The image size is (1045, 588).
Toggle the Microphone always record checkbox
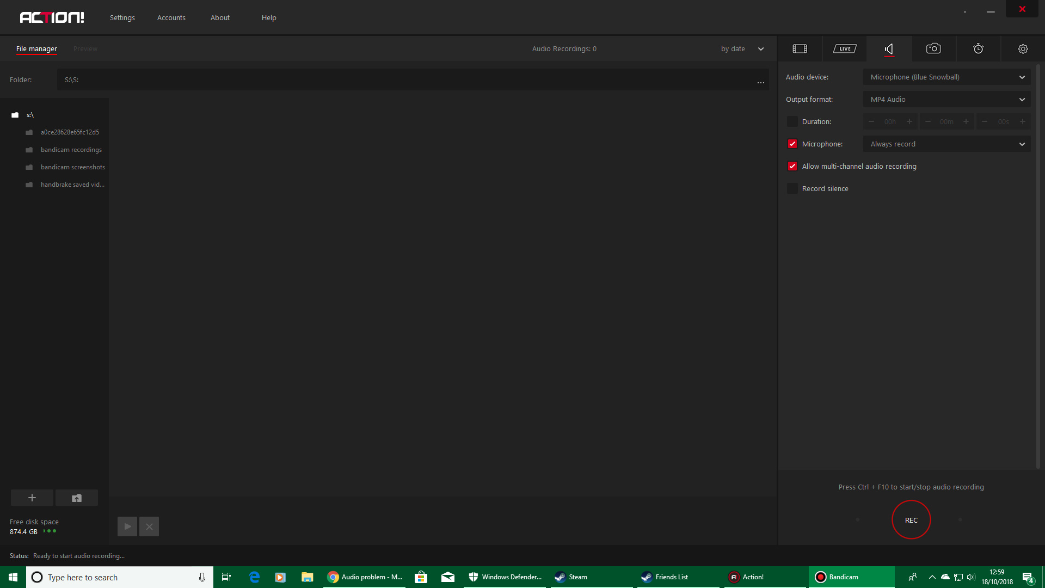coord(792,144)
